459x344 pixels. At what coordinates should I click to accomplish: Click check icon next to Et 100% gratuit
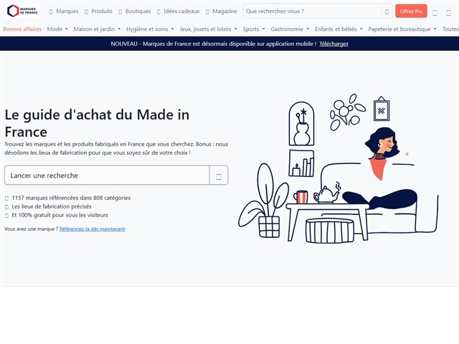pos(6,216)
